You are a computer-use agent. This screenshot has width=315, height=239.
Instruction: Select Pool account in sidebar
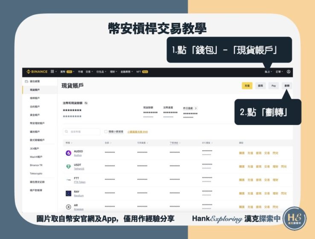pos(35,132)
